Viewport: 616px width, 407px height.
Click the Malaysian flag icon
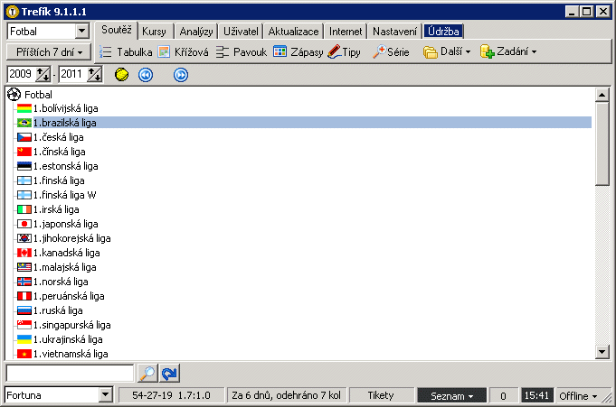(24, 267)
